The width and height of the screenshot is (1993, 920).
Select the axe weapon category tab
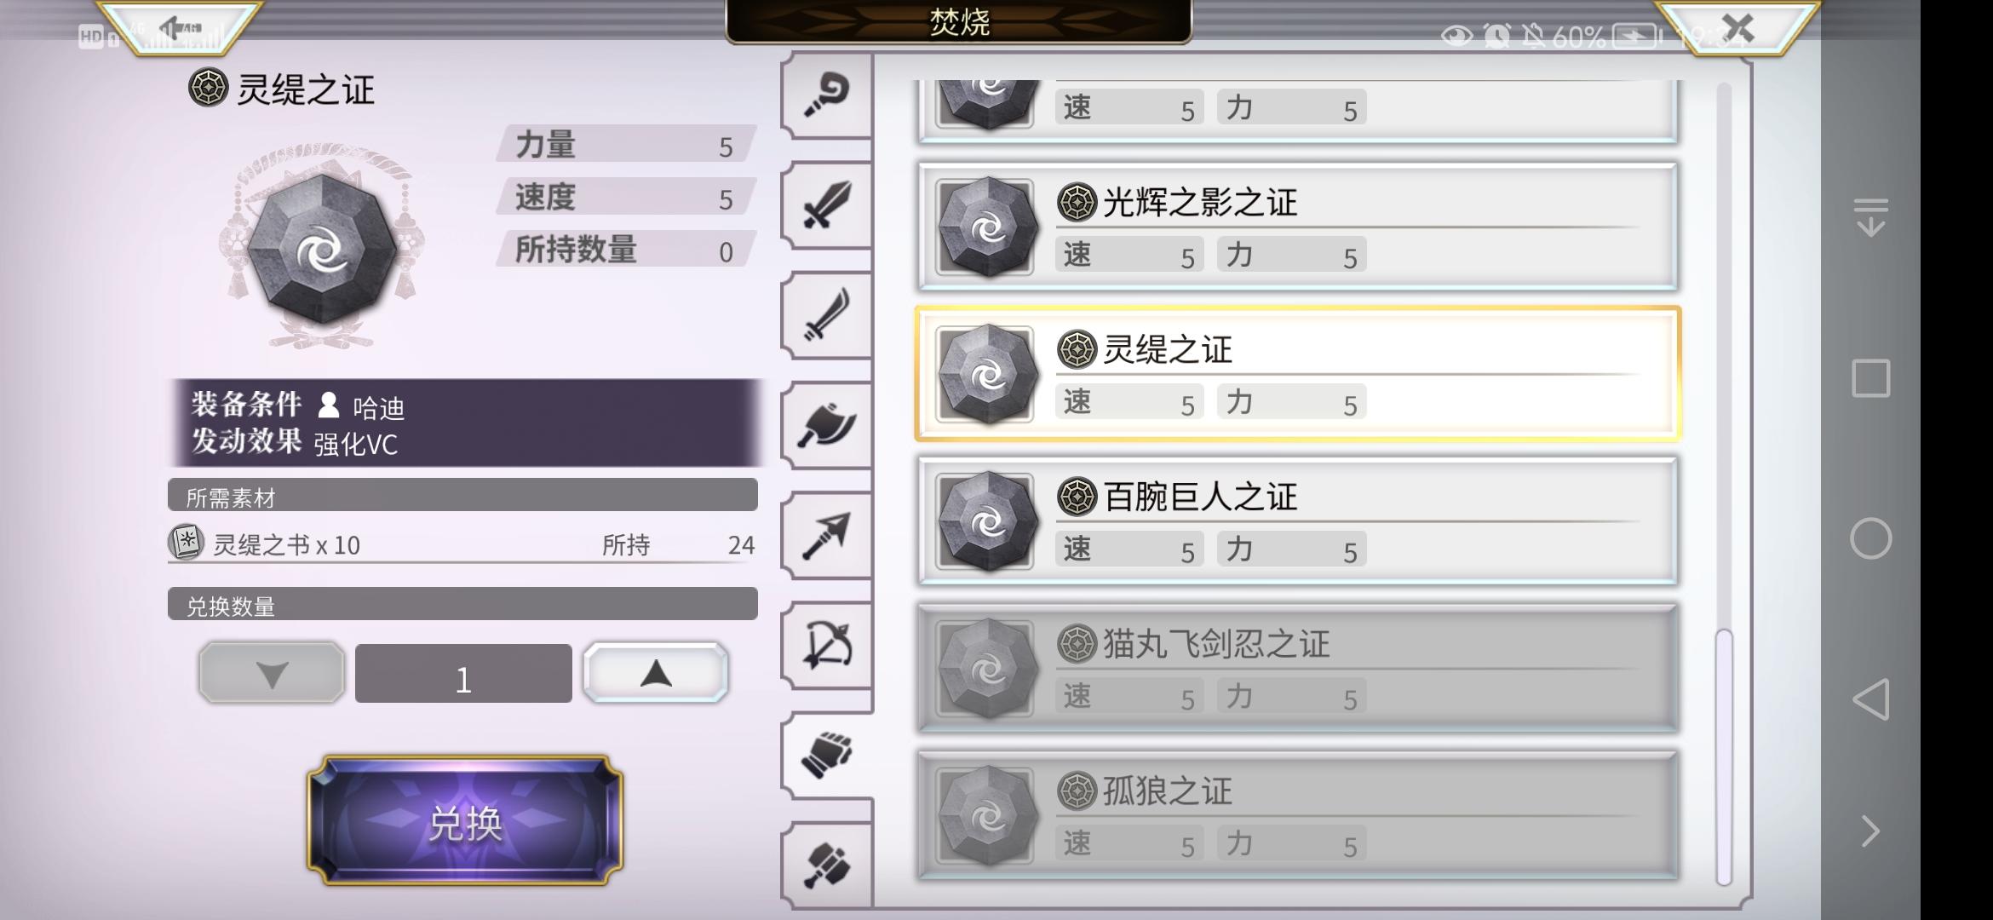pos(826,425)
